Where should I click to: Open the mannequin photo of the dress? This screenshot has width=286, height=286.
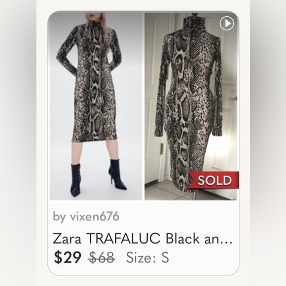191,106
